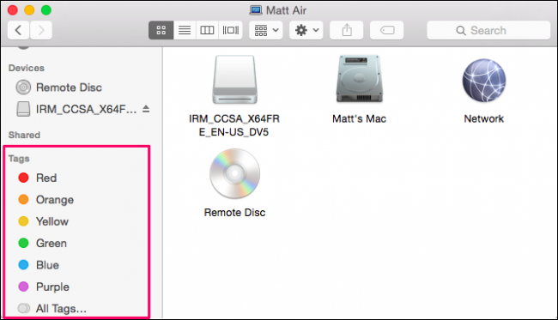558x320 pixels.
Task: Switch to Cover Flow view
Action: [x=231, y=30]
